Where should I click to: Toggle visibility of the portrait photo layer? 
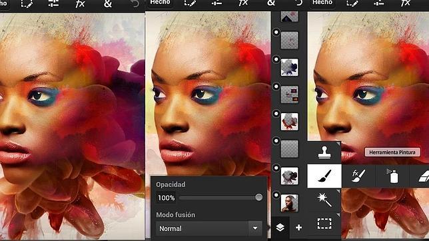276,195
